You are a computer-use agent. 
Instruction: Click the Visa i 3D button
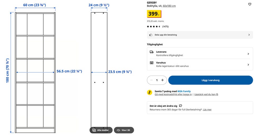pos(124,130)
